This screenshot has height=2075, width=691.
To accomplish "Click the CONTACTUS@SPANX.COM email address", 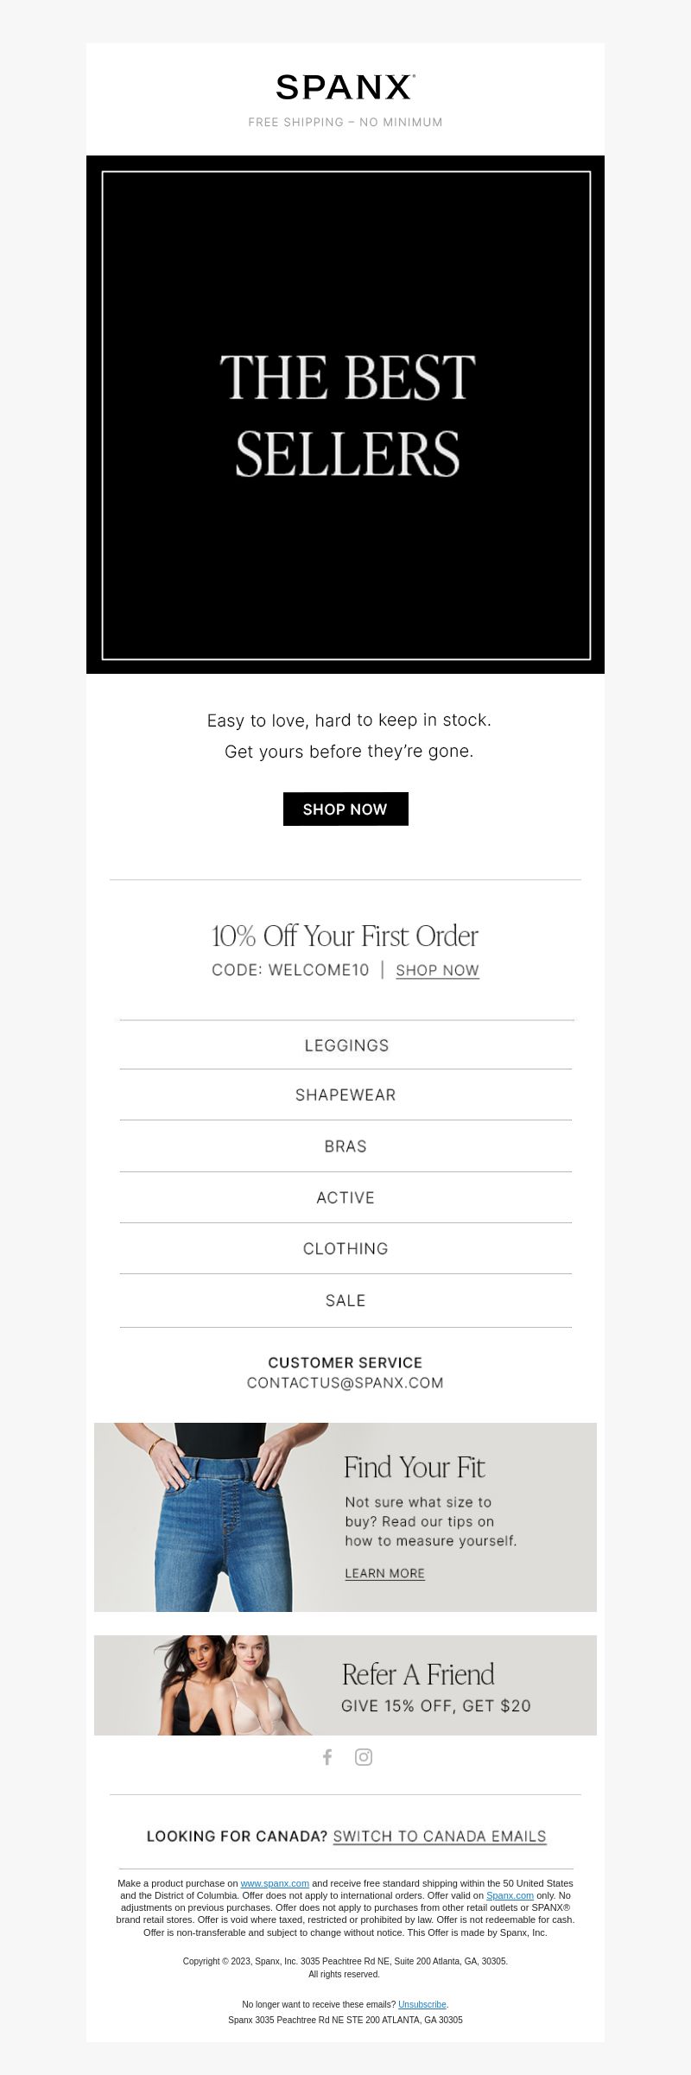I will click(345, 1382).
